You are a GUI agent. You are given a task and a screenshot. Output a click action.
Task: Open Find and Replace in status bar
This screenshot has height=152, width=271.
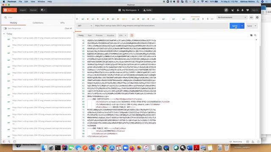[9, 142]
